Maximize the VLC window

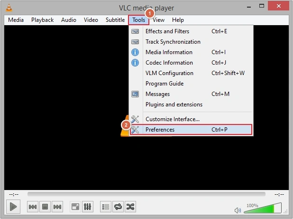[262, 6]
